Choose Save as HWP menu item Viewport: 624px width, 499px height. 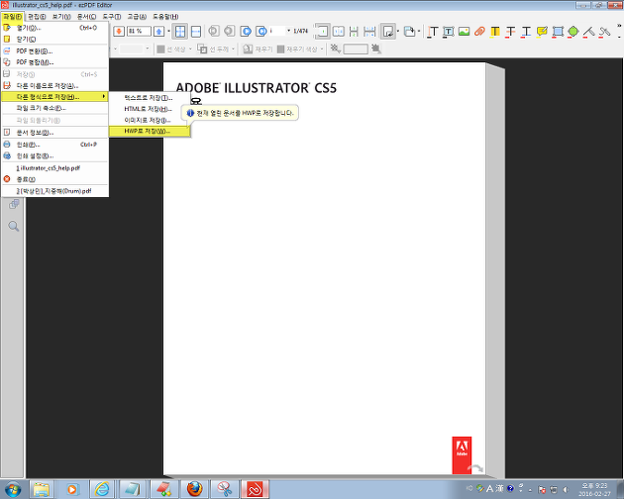pyautogui.click(x=150, y=131)
